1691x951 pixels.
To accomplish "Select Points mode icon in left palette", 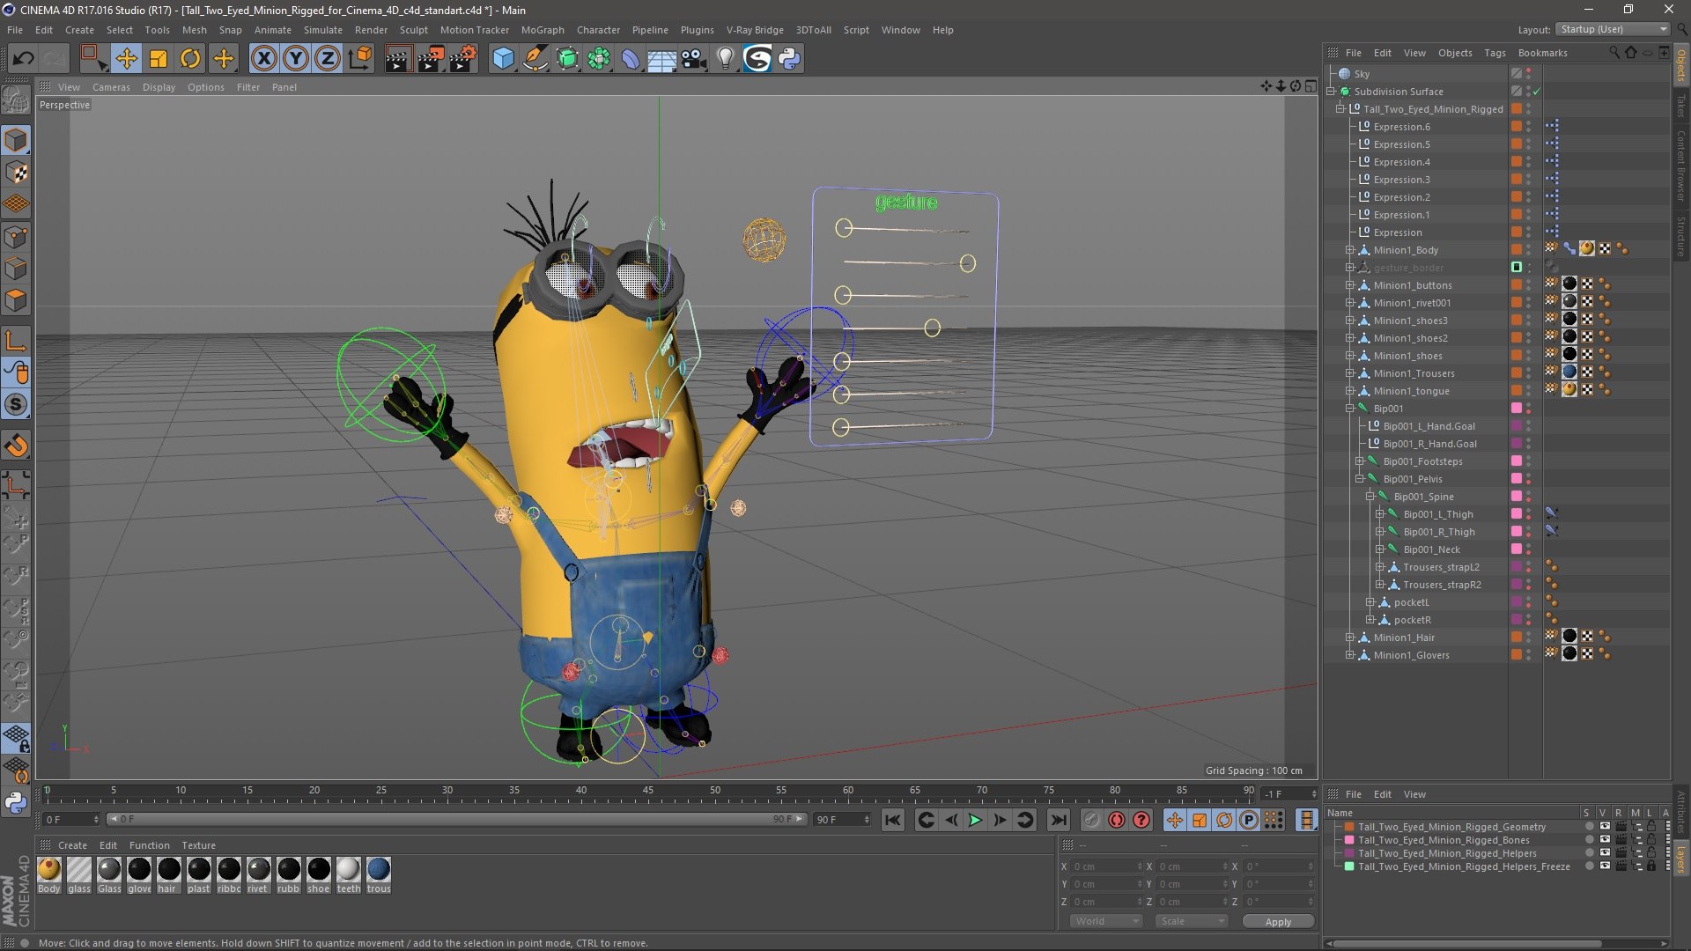I will pos(16,236).
